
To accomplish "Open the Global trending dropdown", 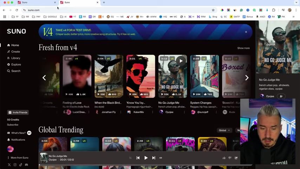I will 224,130.
